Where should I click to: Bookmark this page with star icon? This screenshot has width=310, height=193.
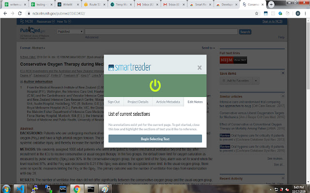point(257,14)
